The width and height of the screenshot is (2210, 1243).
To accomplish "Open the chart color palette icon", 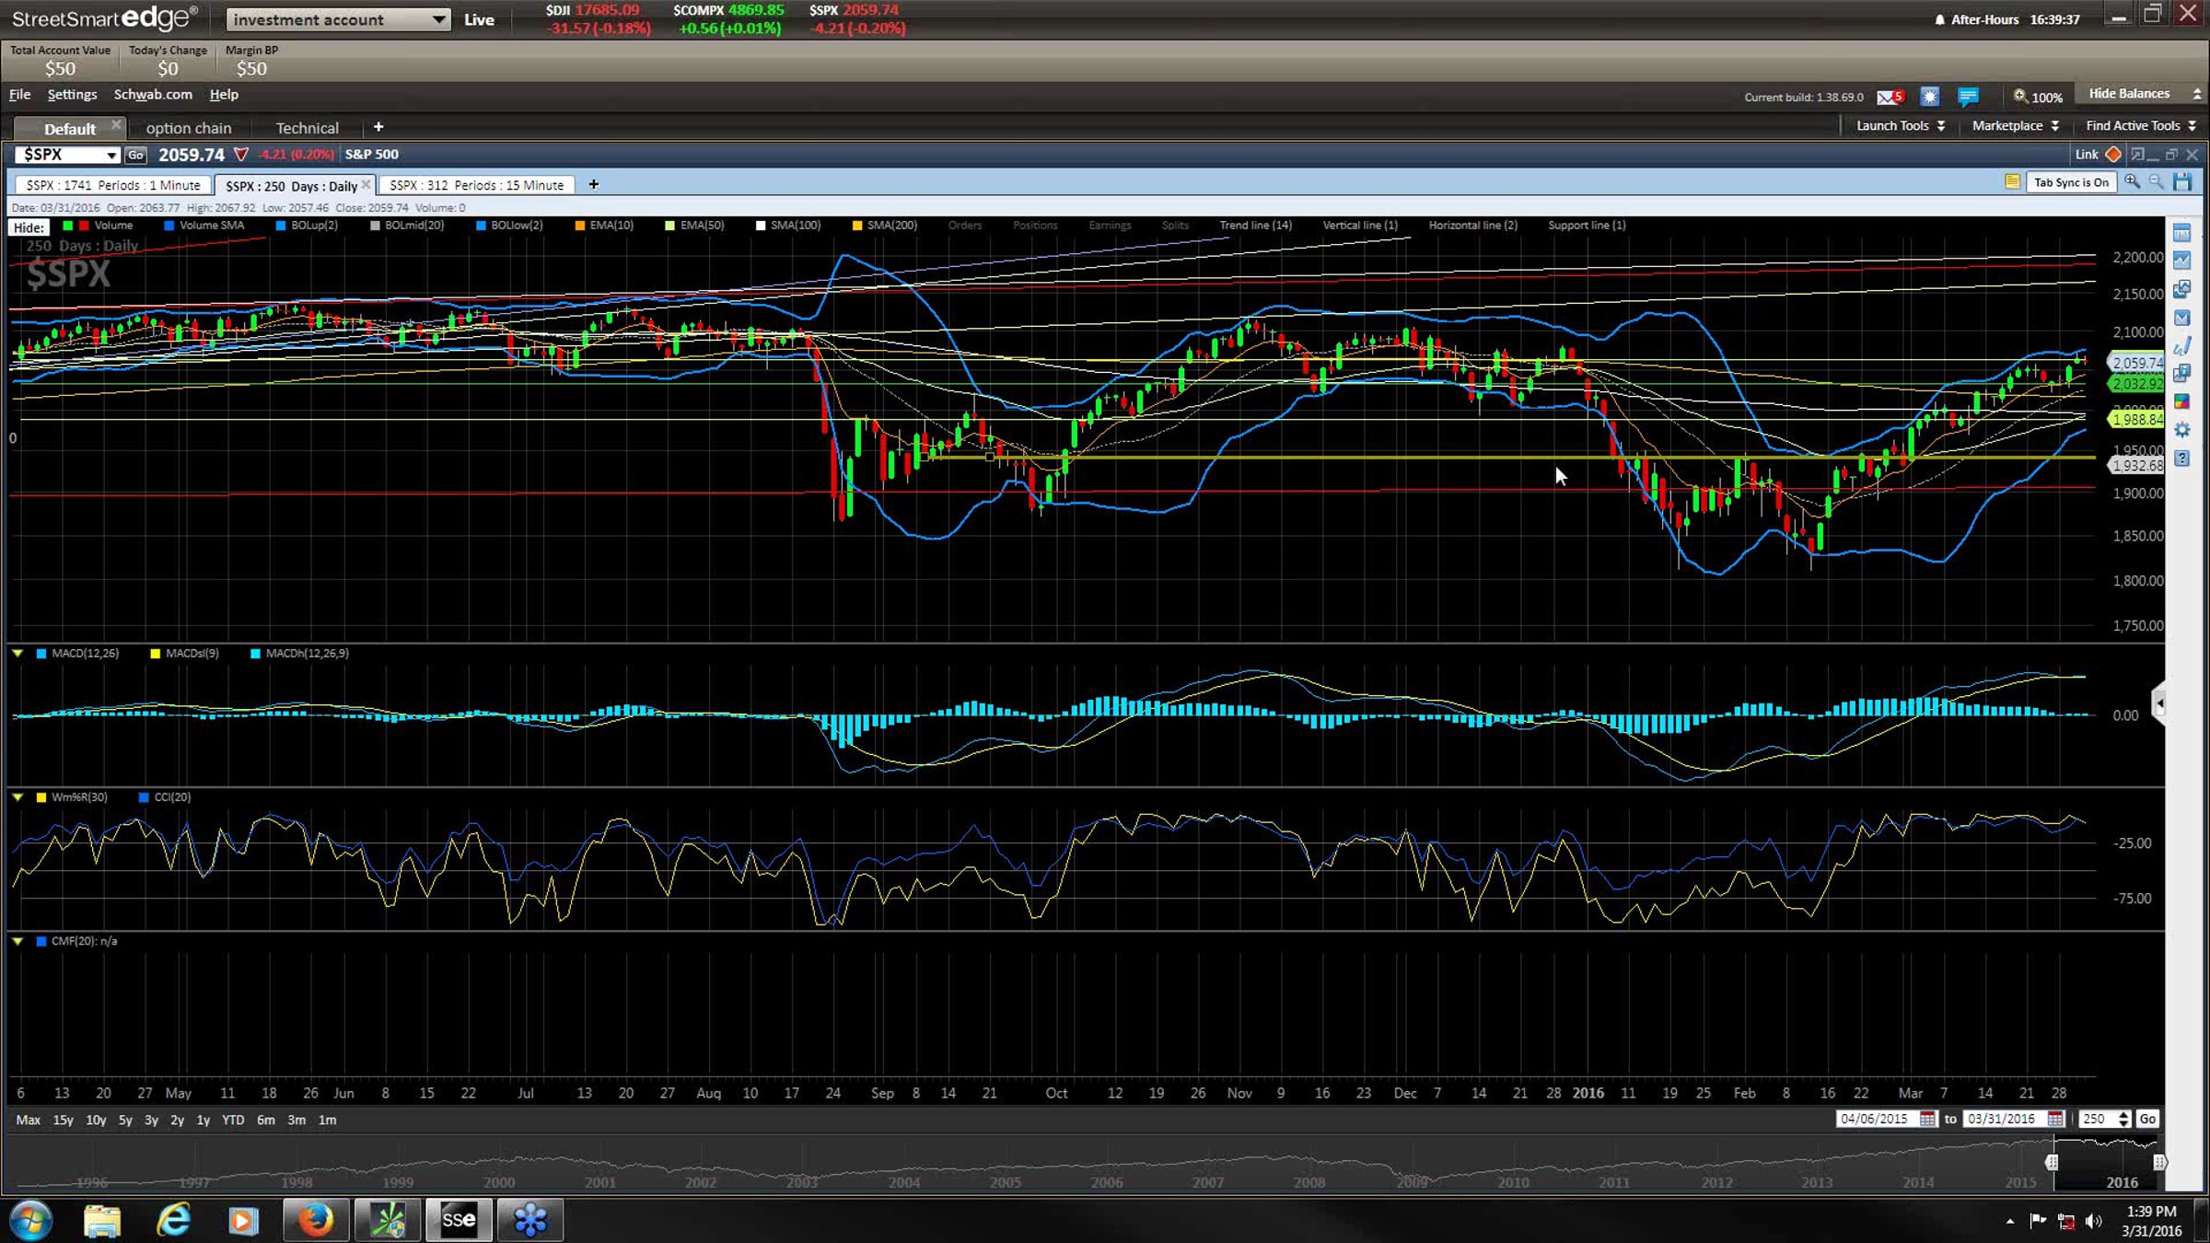I will (x=2181, y=401).
